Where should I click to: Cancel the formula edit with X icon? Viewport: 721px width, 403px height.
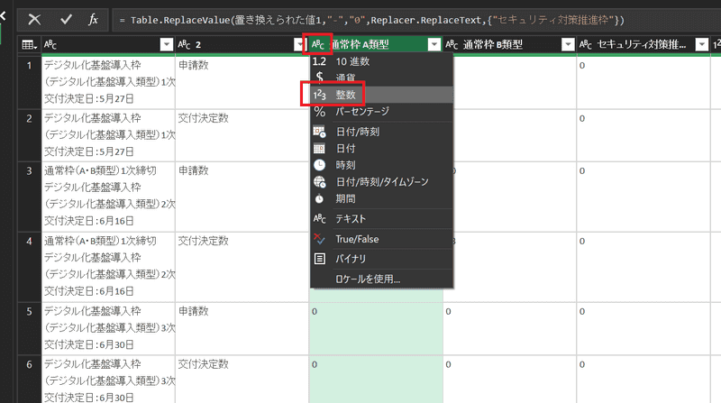click(x=34, y=19)
